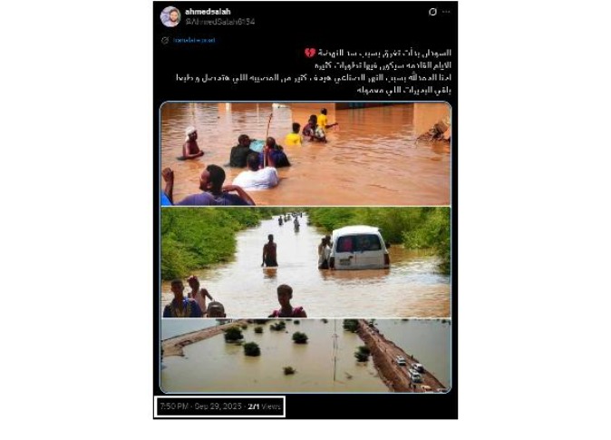The width and height of the screenshot is (611, 440).
Task: Open the bottom aerial flooded road photo
Action: [305, 356]
